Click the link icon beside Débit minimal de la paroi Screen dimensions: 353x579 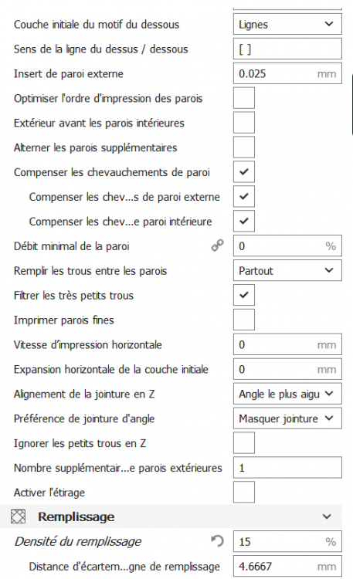tap(217, 245)
